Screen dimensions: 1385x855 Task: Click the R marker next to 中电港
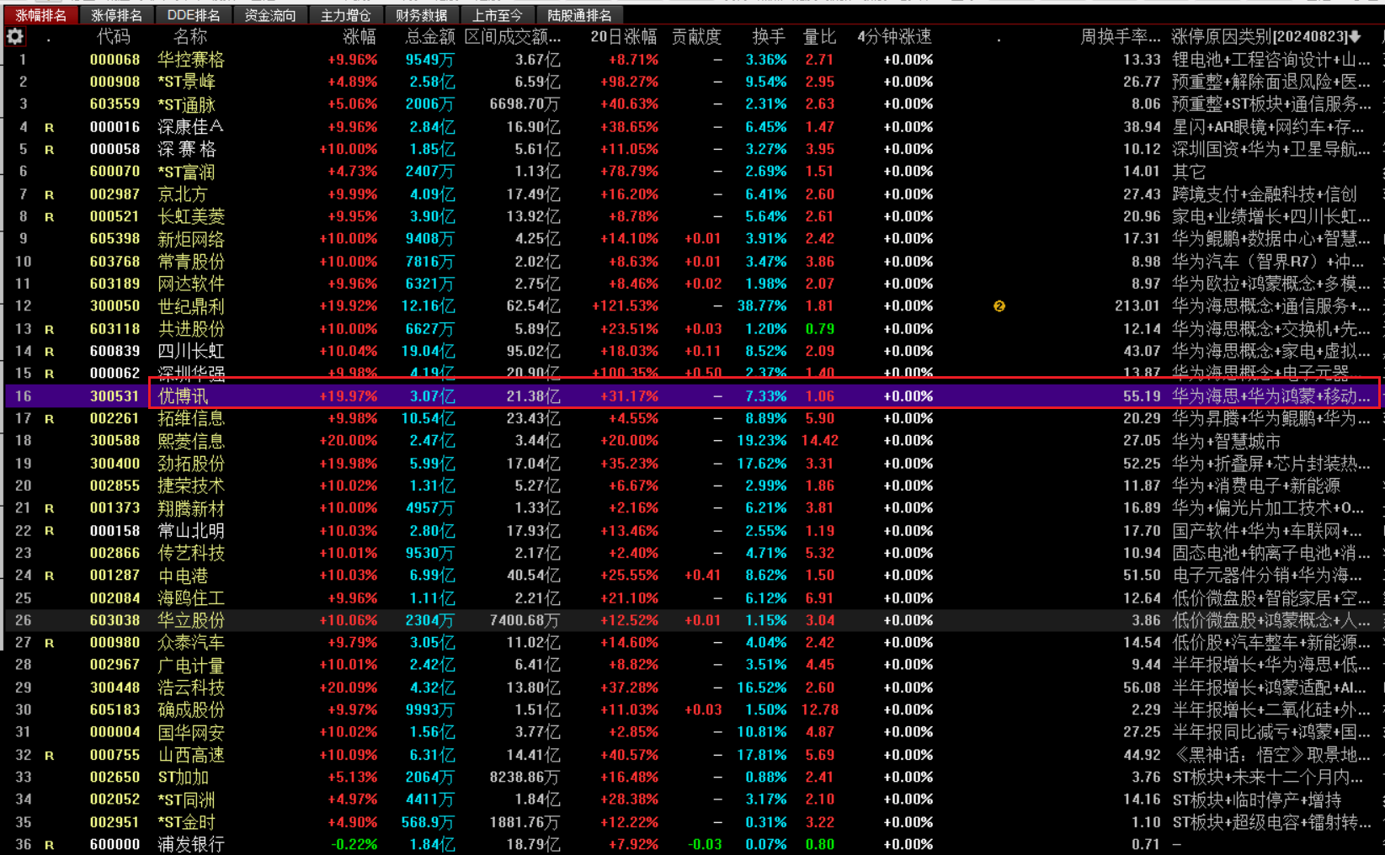tap(49, 576)
